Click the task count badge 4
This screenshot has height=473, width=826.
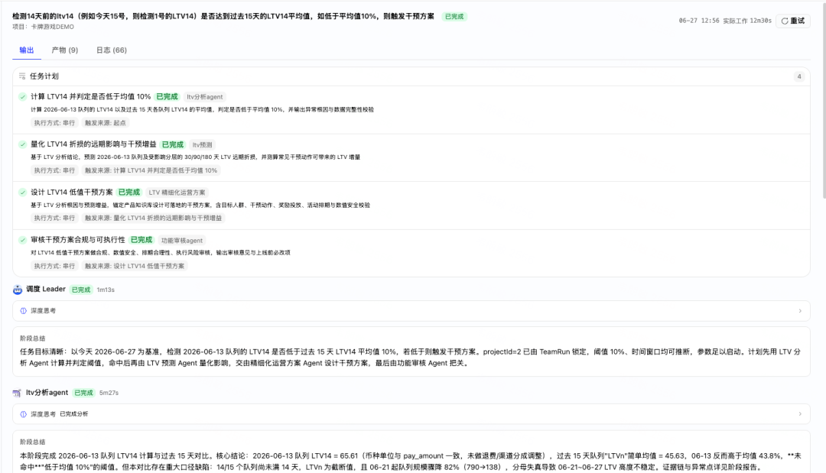coord(798,76)
